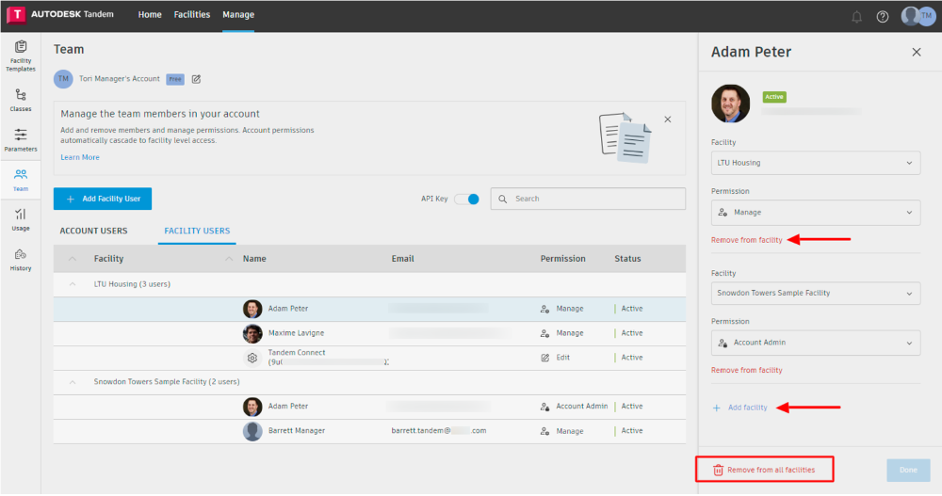Select Maxime Lavigne name cell
Viewport: 942px width, 496px height.
point(296,333)
